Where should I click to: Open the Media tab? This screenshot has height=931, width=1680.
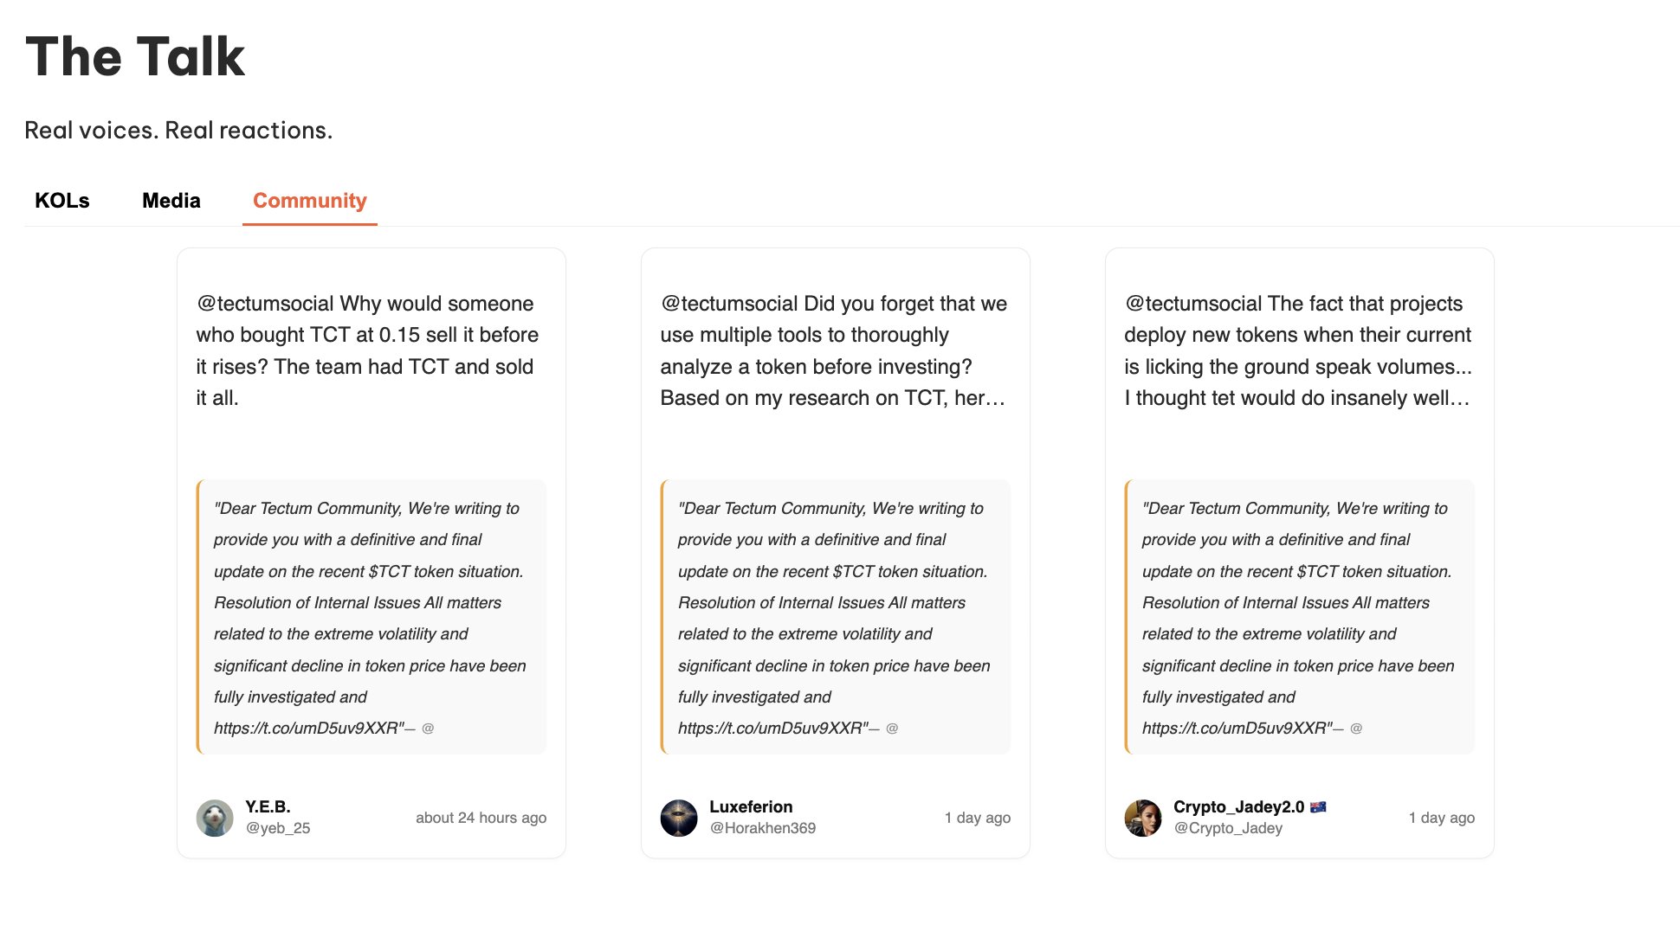point(171,201)
